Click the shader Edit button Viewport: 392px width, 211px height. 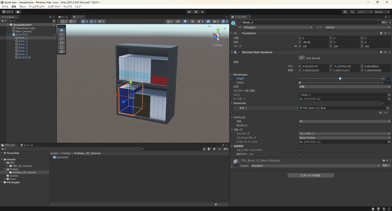(386, 165)
